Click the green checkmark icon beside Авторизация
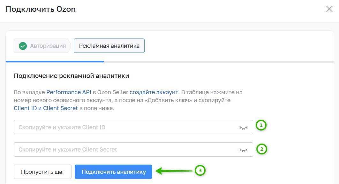 (x=23, y=46)
